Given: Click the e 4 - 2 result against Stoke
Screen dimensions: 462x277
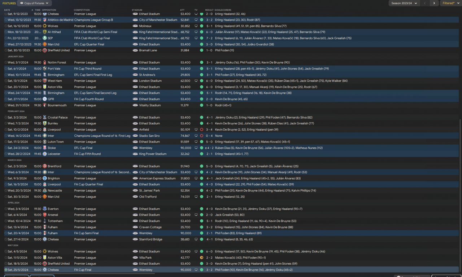Looking at the screenshot, I should (x=209, y=148).
